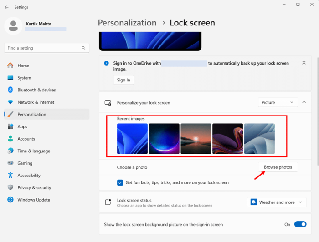The width and height of the screenshot is (319, 242).
Task: Select the gray-blue bloom thumbnail
Action: pos(259,139)
